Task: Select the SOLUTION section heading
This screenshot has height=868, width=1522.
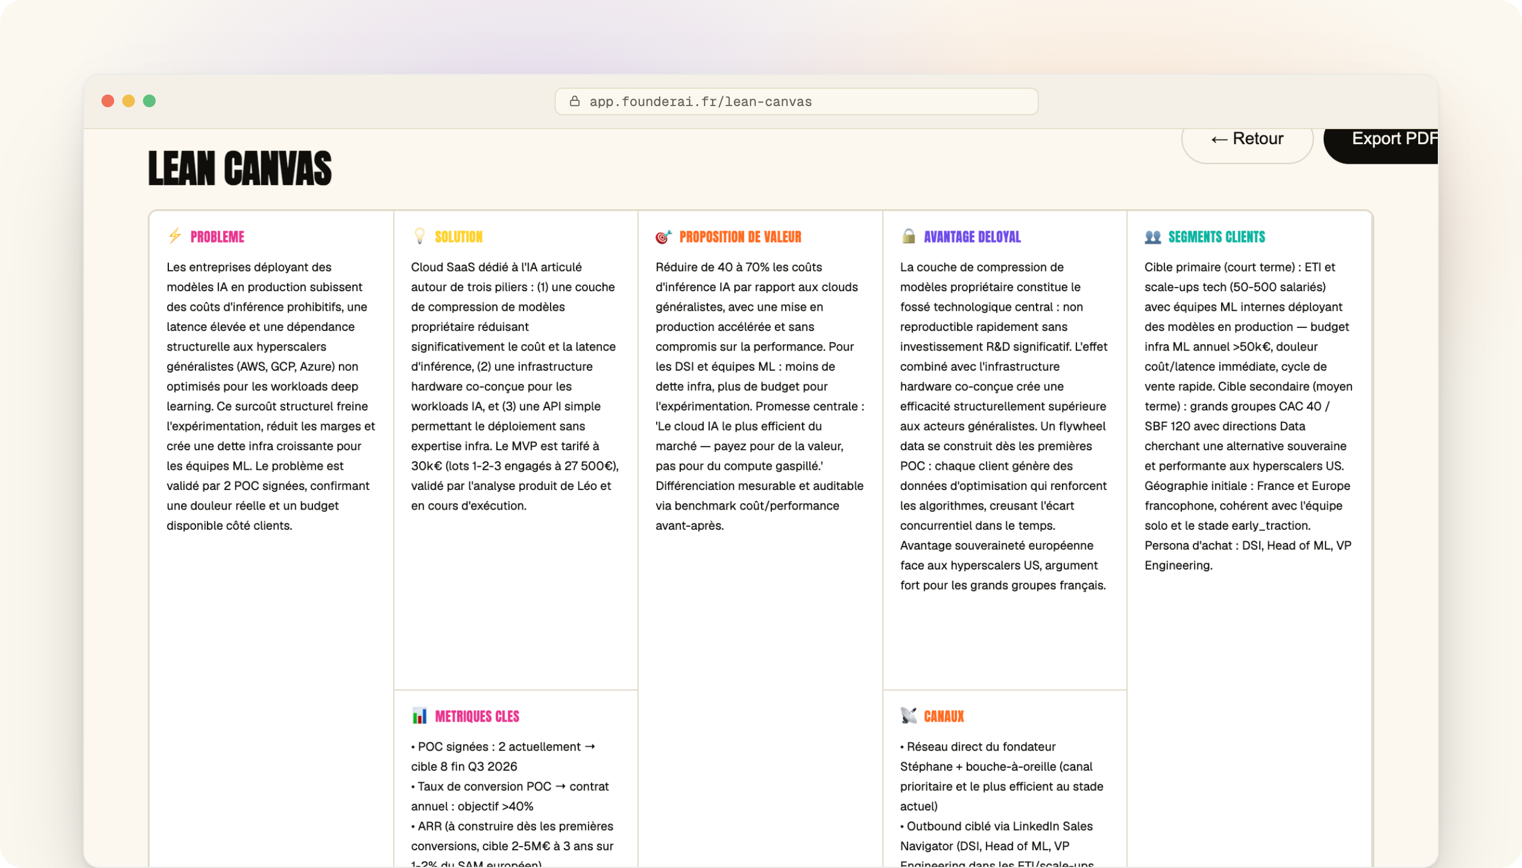Action: [x=458, y=237]
